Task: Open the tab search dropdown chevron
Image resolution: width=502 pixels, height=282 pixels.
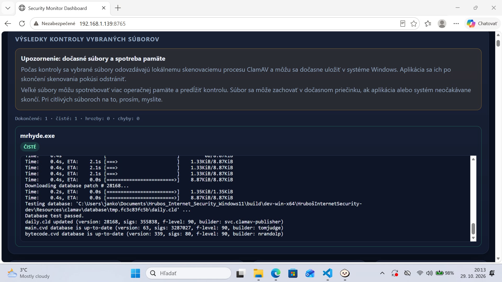Action: [x=8, y=8]
